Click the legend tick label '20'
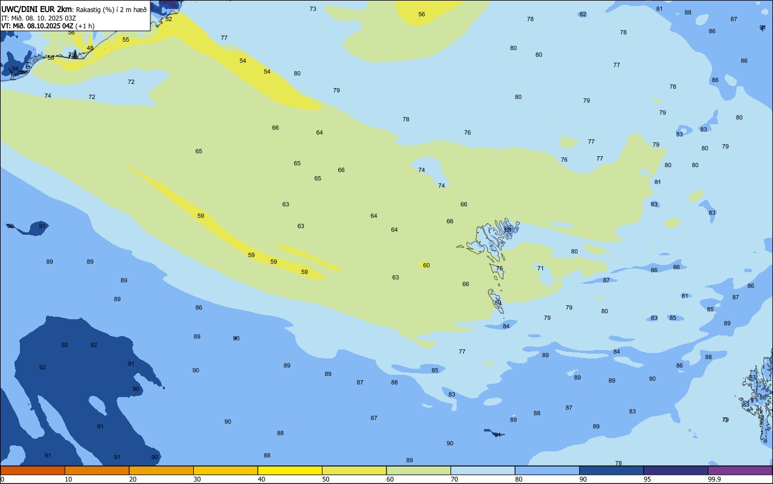Image resolution: width=773 pixels, height=484 pixels. pos(133,479)
